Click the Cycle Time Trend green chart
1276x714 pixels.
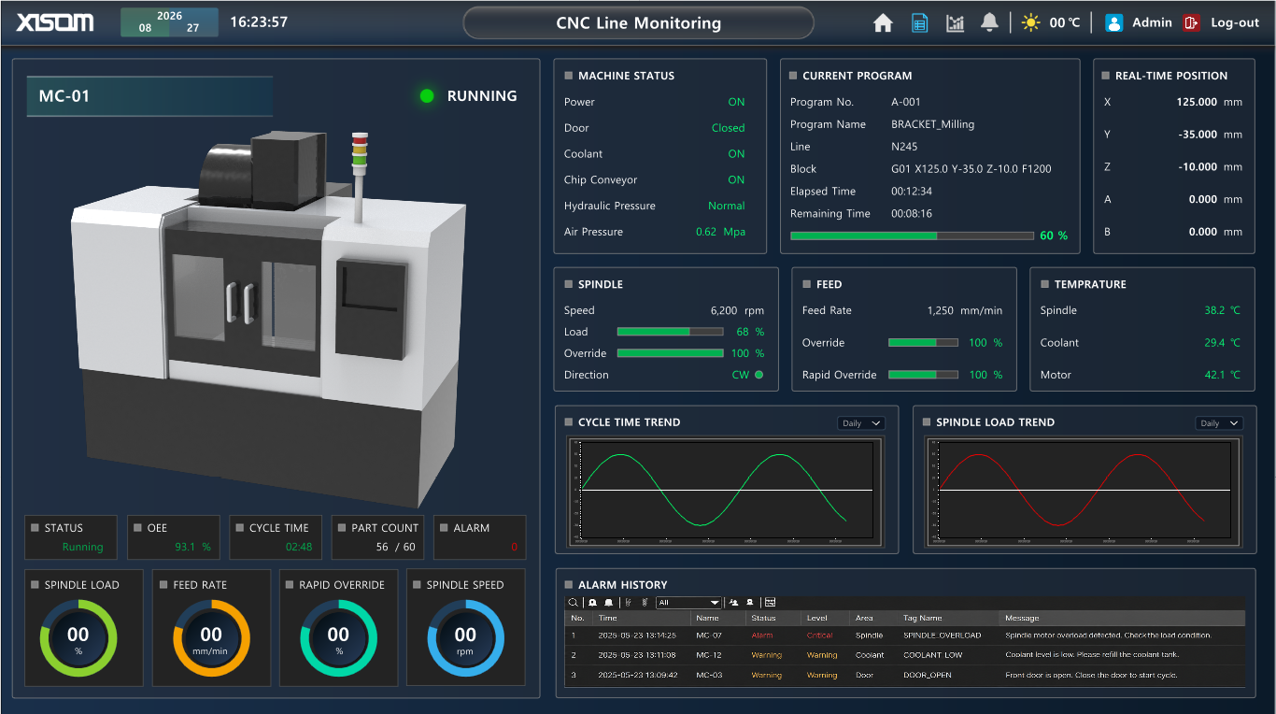(x=724, y=491)
